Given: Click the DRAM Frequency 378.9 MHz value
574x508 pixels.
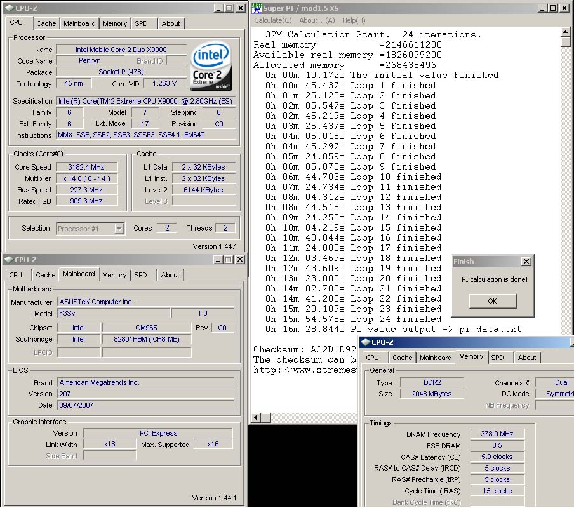Looking at the screenshot, I should point(497,434).
